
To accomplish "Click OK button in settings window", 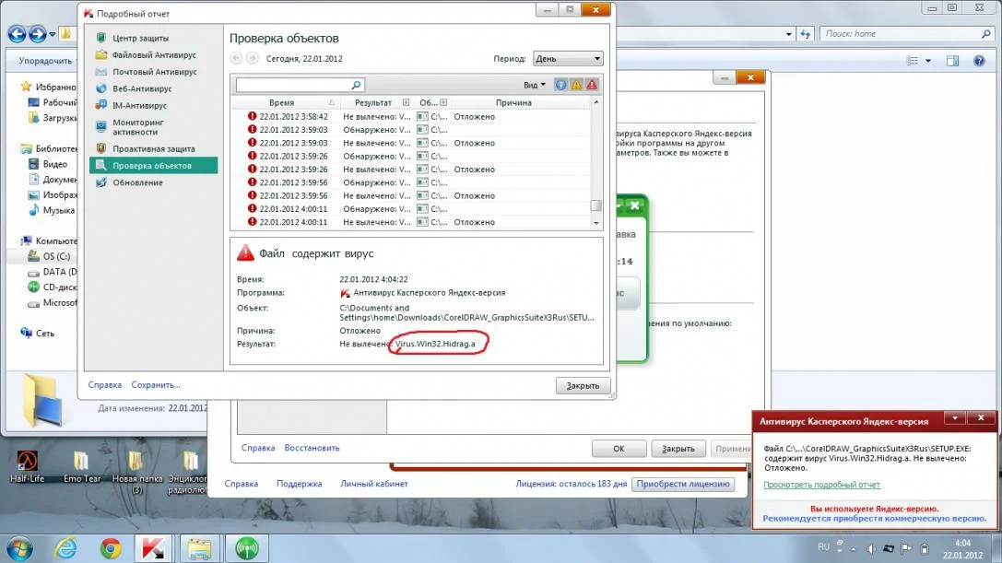I will [x=619, y=449].
